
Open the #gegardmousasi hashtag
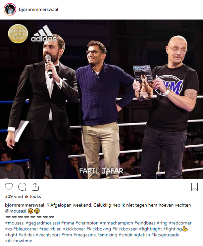point(43,223)
